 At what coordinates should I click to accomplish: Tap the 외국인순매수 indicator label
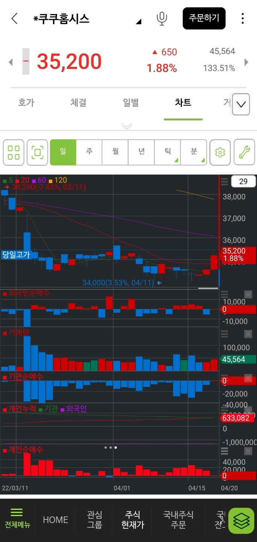pos(26,293)
